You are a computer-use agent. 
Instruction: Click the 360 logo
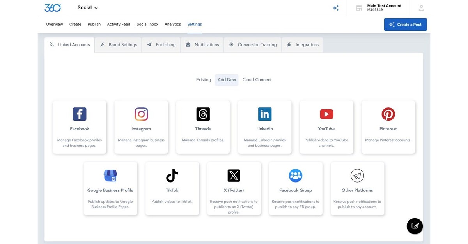pos(53,7)
